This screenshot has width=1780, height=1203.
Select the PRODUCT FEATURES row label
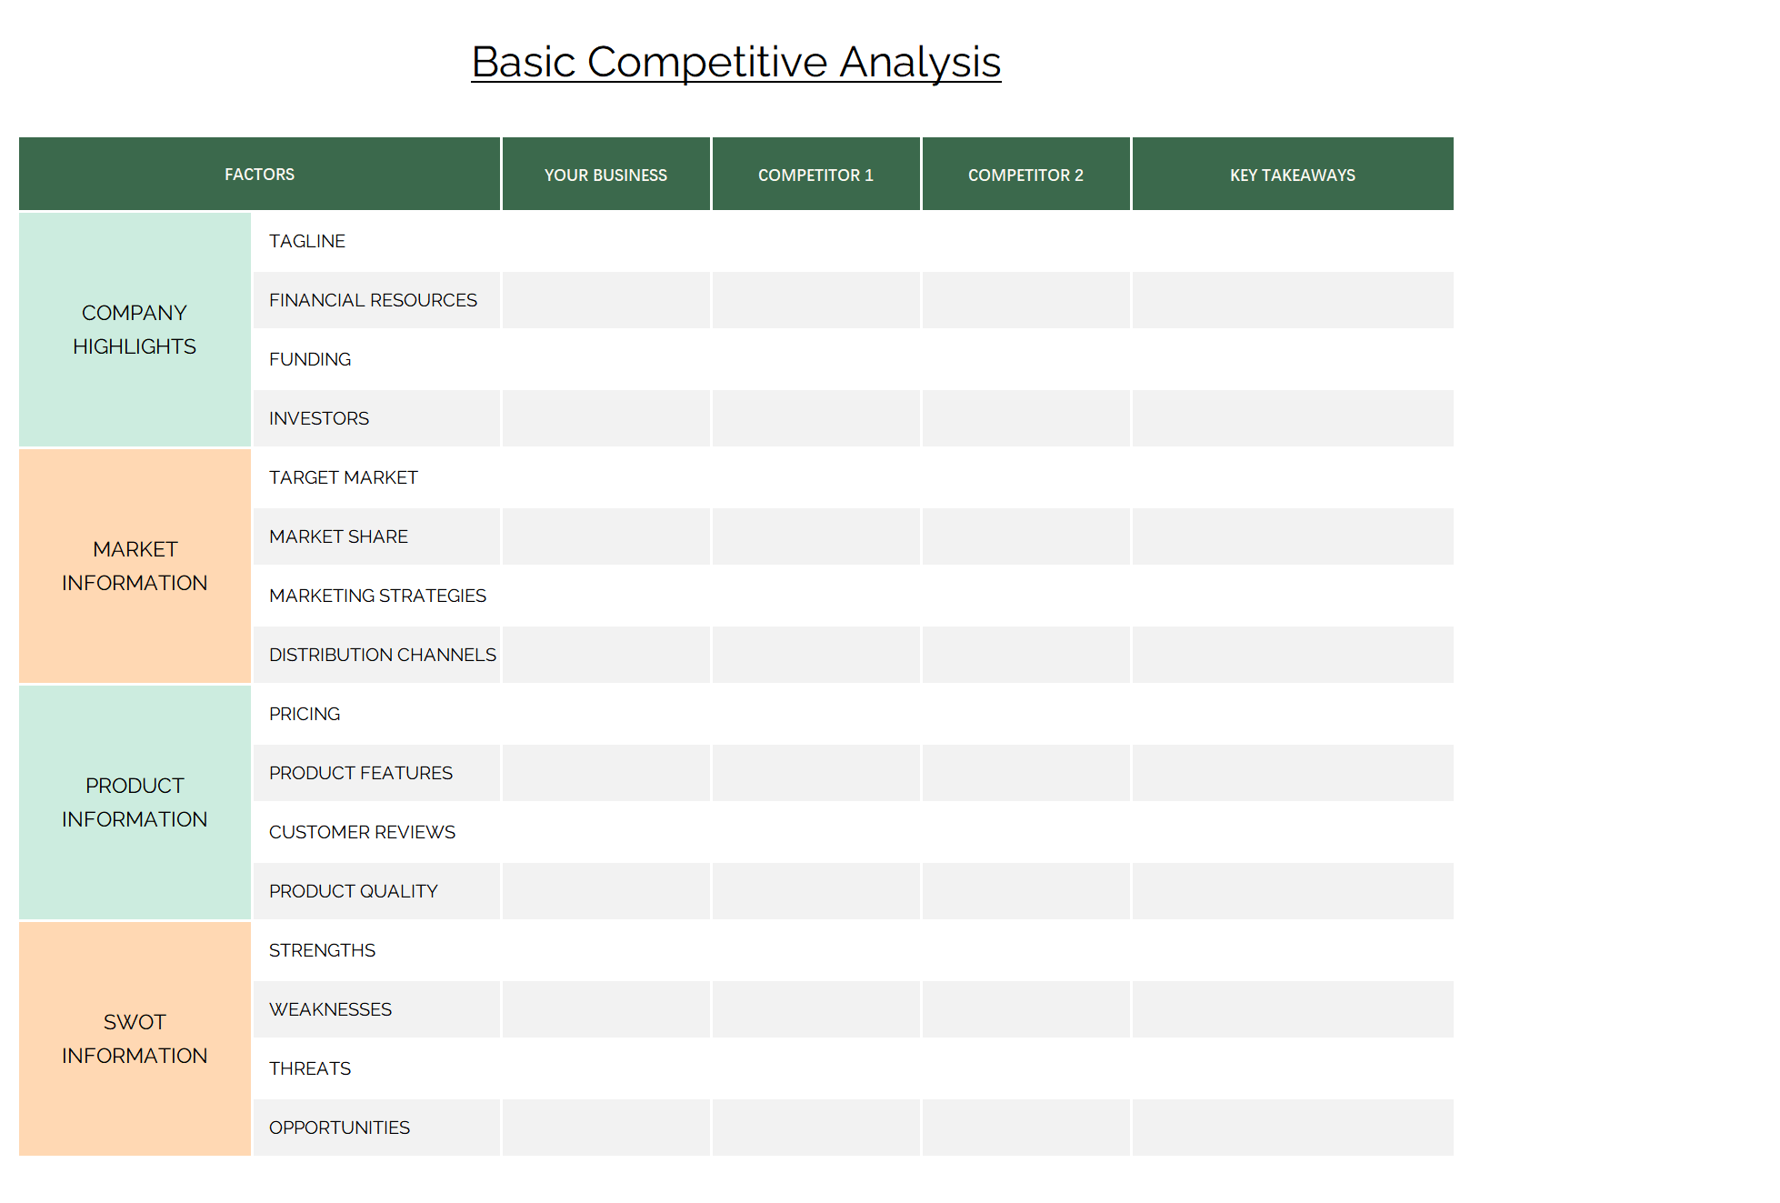[361, 773]
